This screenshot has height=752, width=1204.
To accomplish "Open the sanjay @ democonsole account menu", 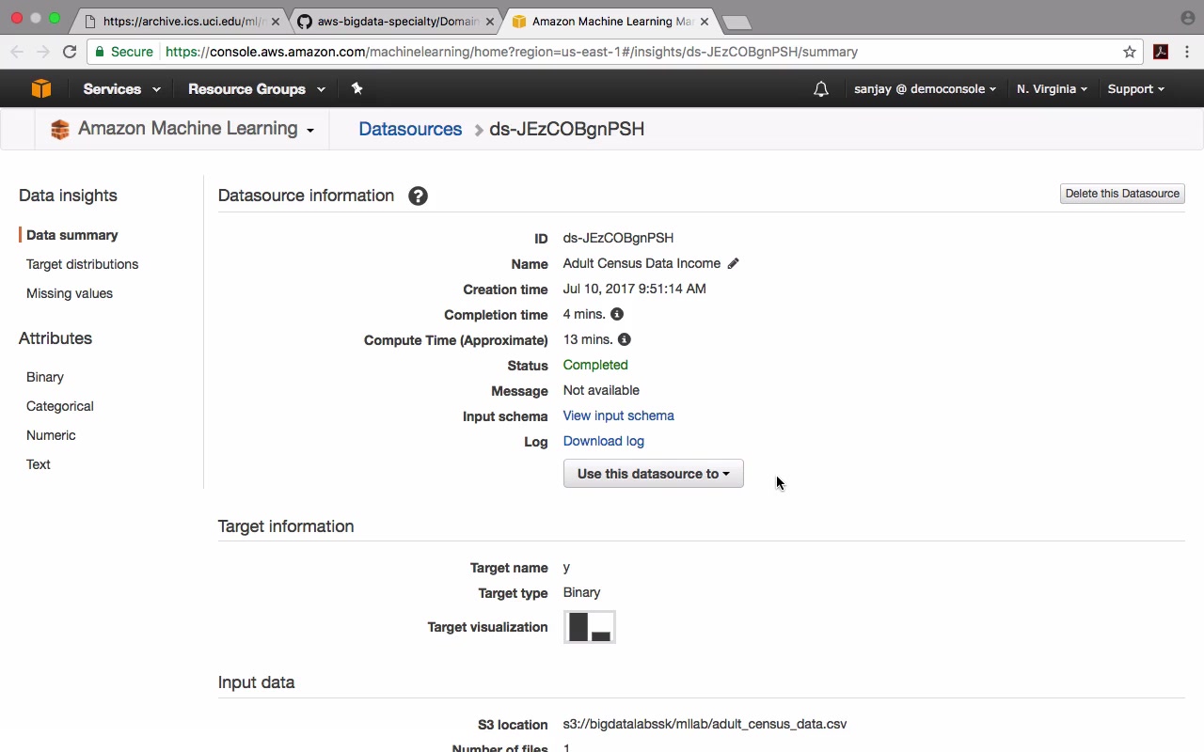I will (926, 88).
